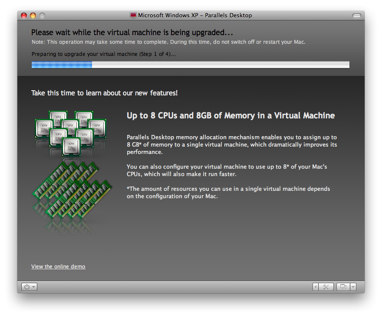Minimize window using the yellow button
Screen dimensions: 382x317
click(33, 16)
